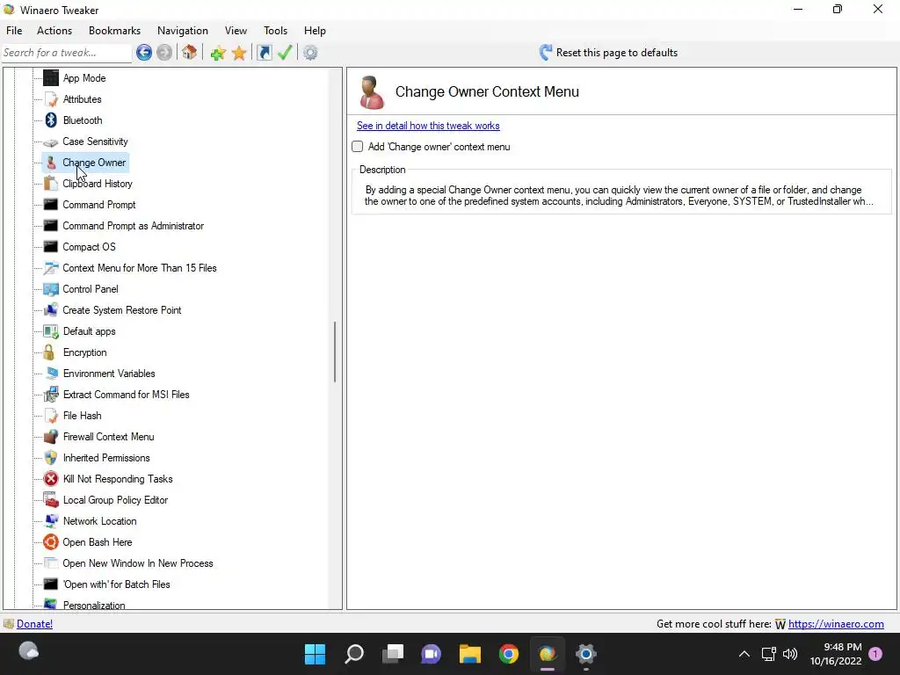
Task: Click the Reset page refresh arrow icon
Action: click(x=546, y=53)
